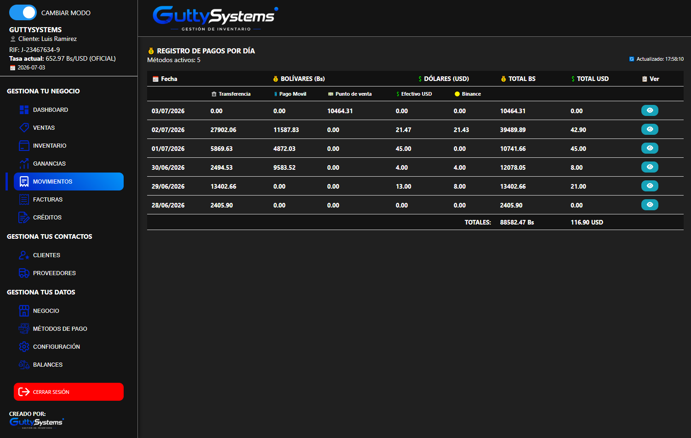
Task: Click the Créditos pencil-document icon
Action: click(24, 217)
